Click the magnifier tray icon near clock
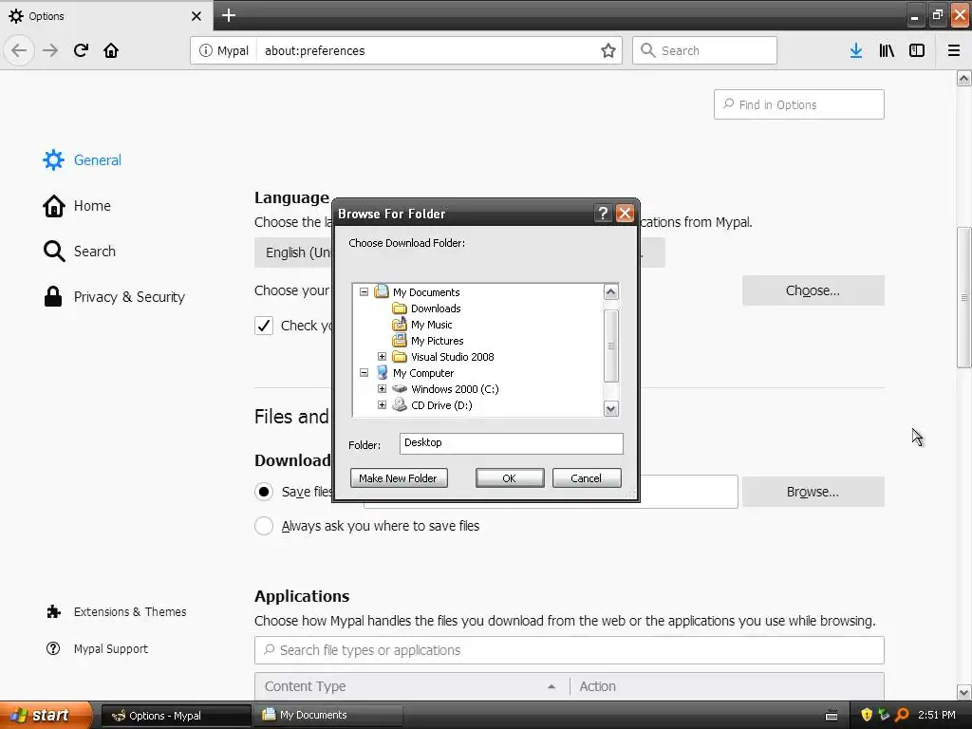The height and width of the screenshot is (729, 972). click(902, 715)
